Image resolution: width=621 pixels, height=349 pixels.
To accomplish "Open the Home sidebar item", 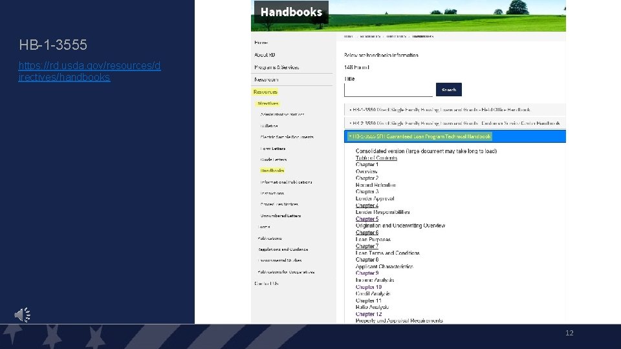I will coord(261,43).
